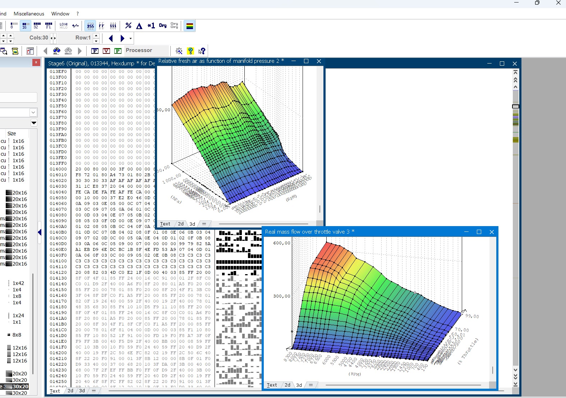This screenshot has width=566, height=398.
Task: Switch Real mass flow window to 2d tab
Action: pos(287,385)
